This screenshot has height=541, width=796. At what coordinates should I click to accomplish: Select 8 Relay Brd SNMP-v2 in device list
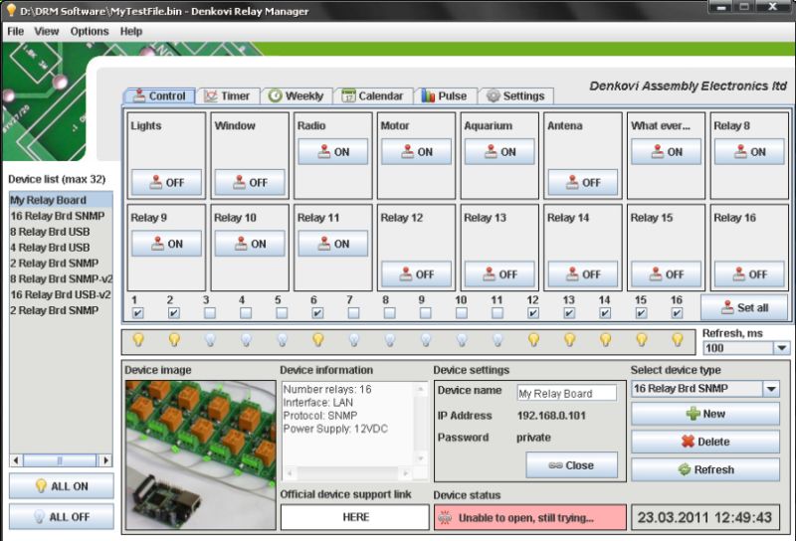click(62, 278)
